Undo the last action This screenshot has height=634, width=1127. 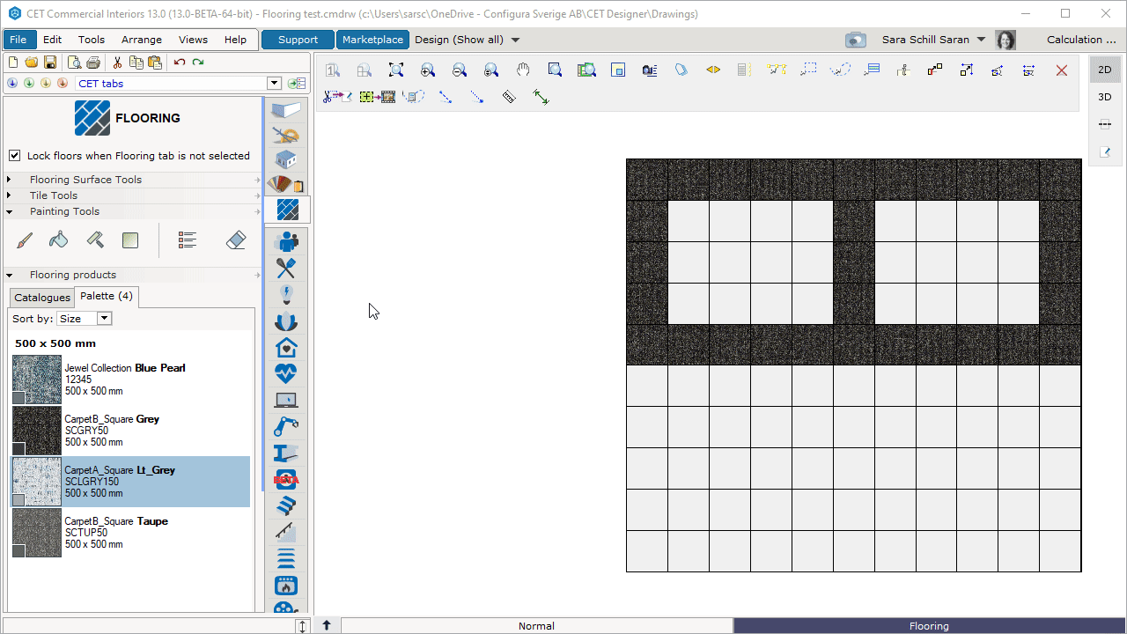tap(180, 63)
